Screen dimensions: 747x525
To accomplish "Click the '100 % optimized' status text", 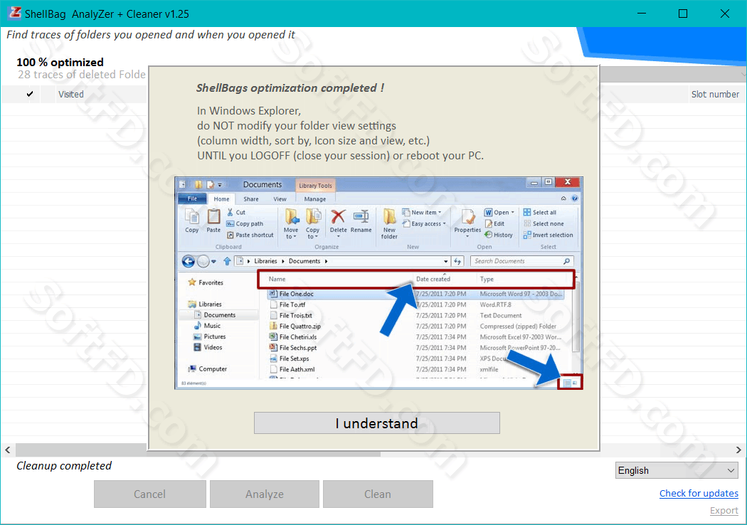I will pos(60,63).
